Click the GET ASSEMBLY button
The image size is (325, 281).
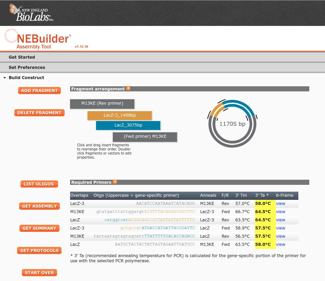(x=39, y=206)
